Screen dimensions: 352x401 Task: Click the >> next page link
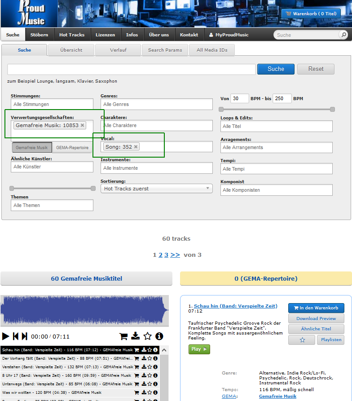(x=175, y=255)
